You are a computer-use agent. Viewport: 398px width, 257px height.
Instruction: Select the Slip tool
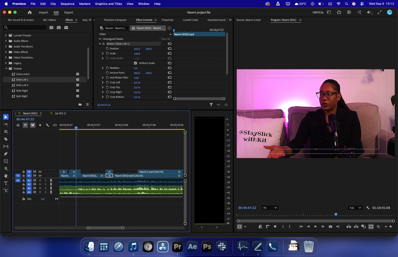coord(6,146)
